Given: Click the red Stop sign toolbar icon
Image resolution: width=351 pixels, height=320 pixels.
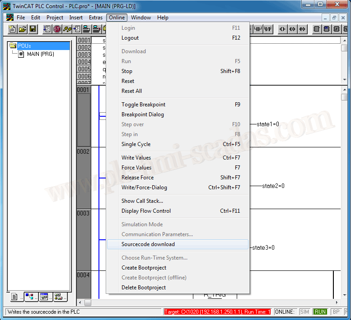Looking at the screenshot, I should click(x=57, y=29).
